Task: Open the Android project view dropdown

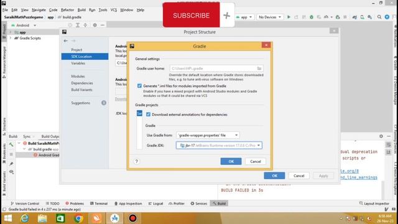Action: point(24,26)
